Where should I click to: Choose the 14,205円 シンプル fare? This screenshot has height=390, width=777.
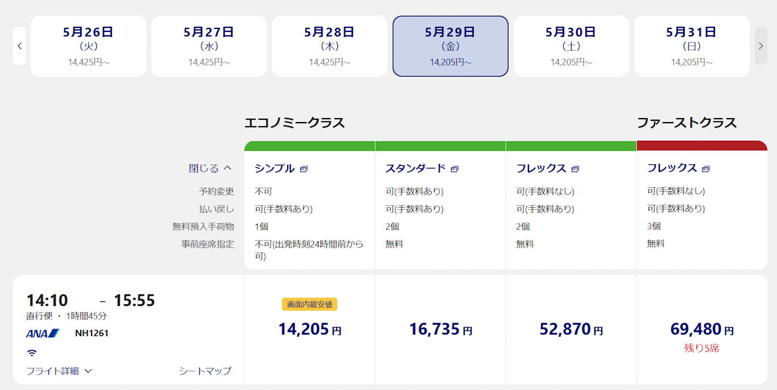pyautogui.click(x=309, y=329)
